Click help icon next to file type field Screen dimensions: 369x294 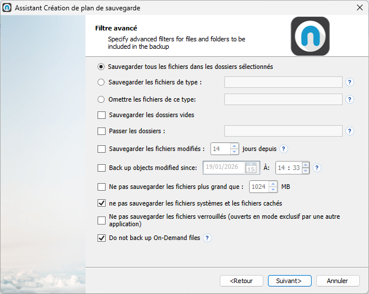click(x=350, y=83)
